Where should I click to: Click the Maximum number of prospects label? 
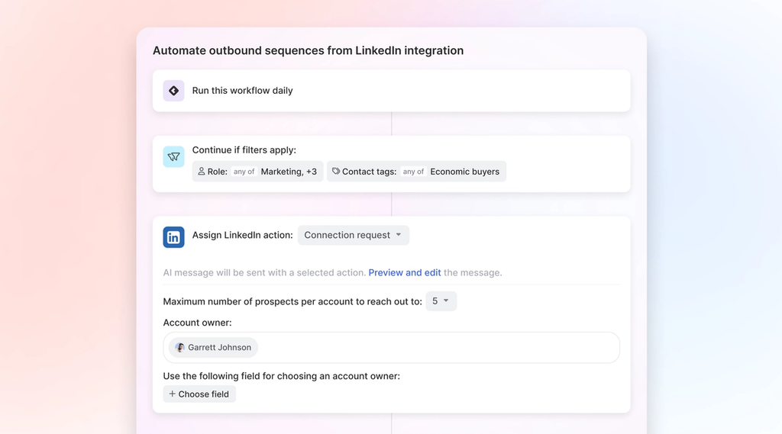tap(292, 301)
